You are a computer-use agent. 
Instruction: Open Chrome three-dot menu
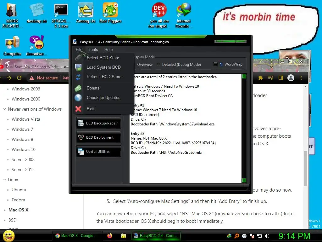coord(301,78)
